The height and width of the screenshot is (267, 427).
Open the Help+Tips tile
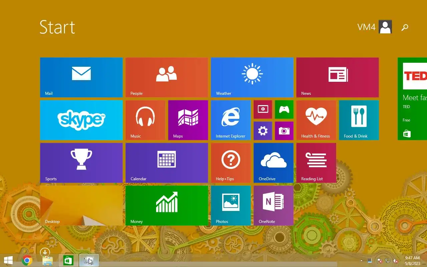click(x=231, y=163)
